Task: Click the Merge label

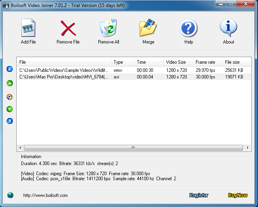Action: coord(148,42)
